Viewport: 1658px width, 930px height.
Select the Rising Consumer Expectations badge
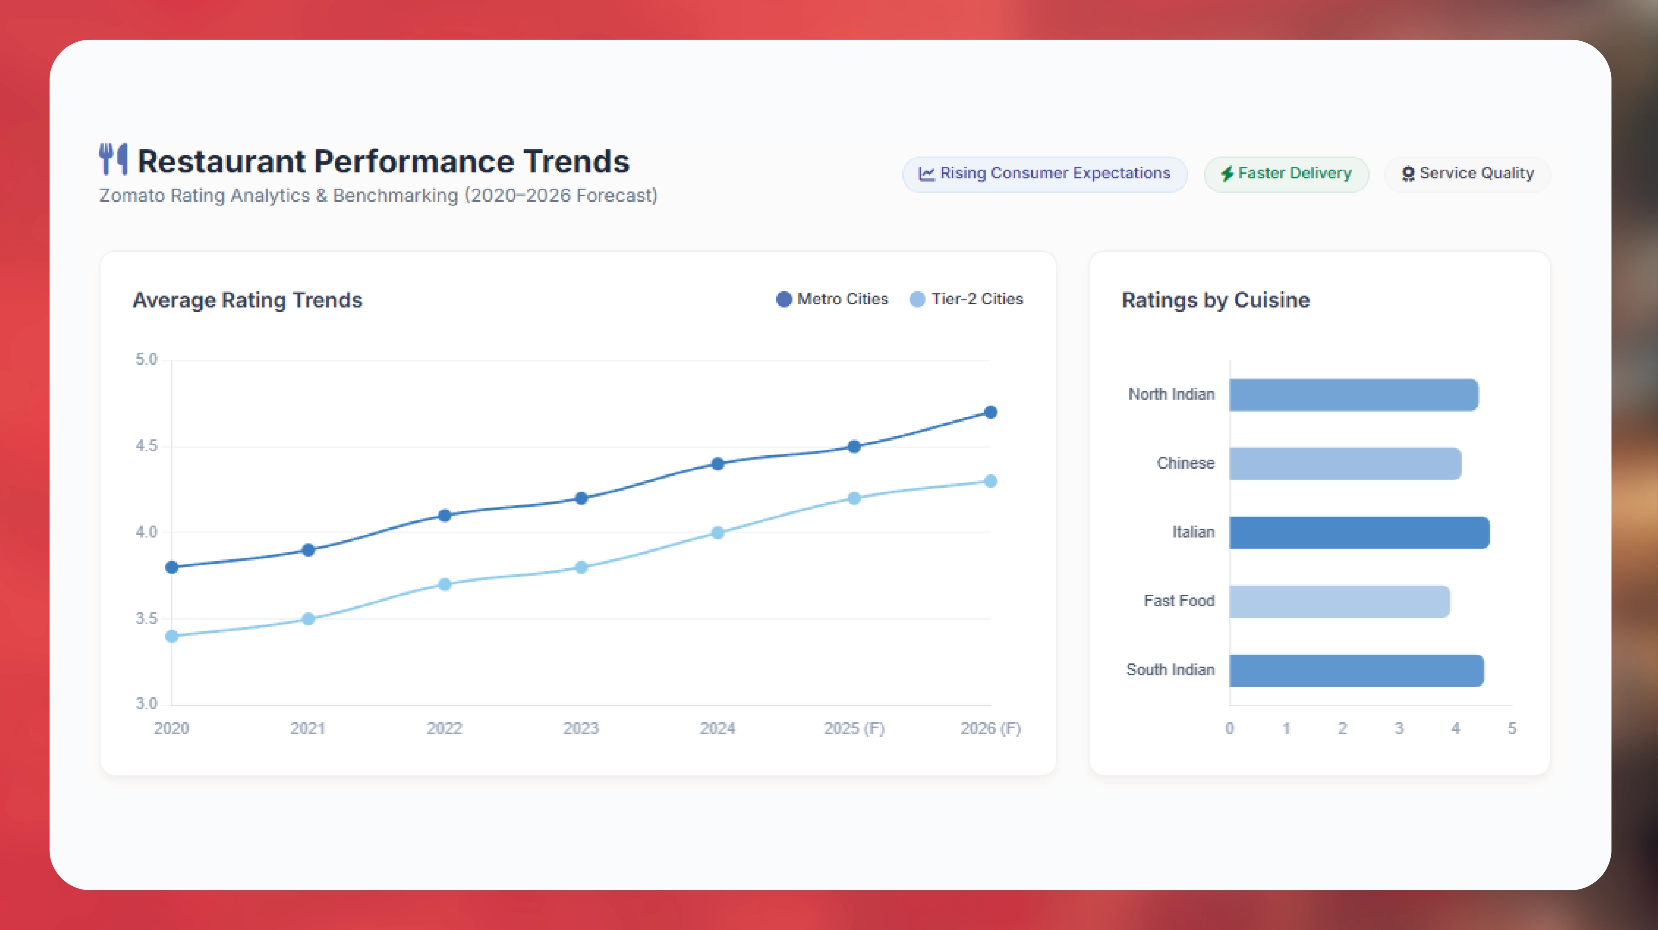tap(1044, 173)
